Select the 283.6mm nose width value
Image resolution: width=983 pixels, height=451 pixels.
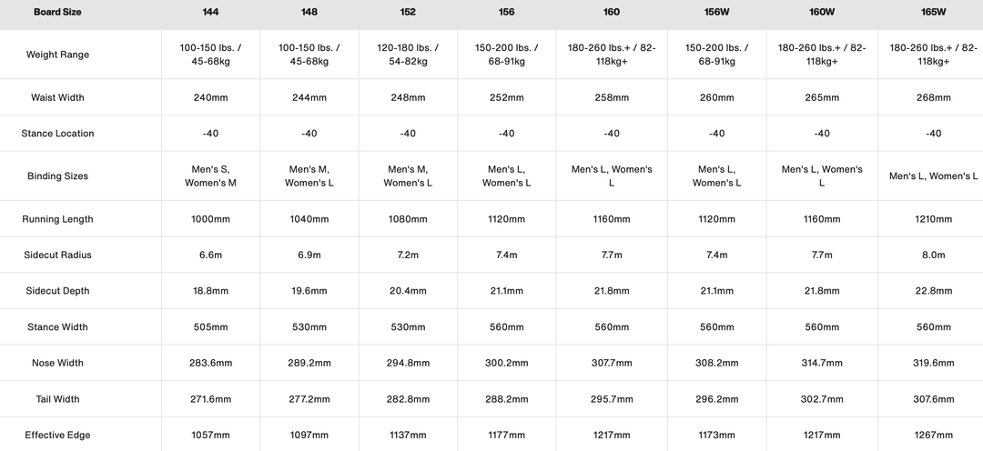(210, 363)
